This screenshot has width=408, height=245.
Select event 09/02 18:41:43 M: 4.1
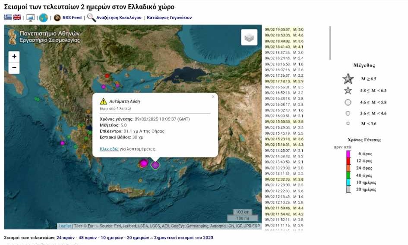[284, 47]
